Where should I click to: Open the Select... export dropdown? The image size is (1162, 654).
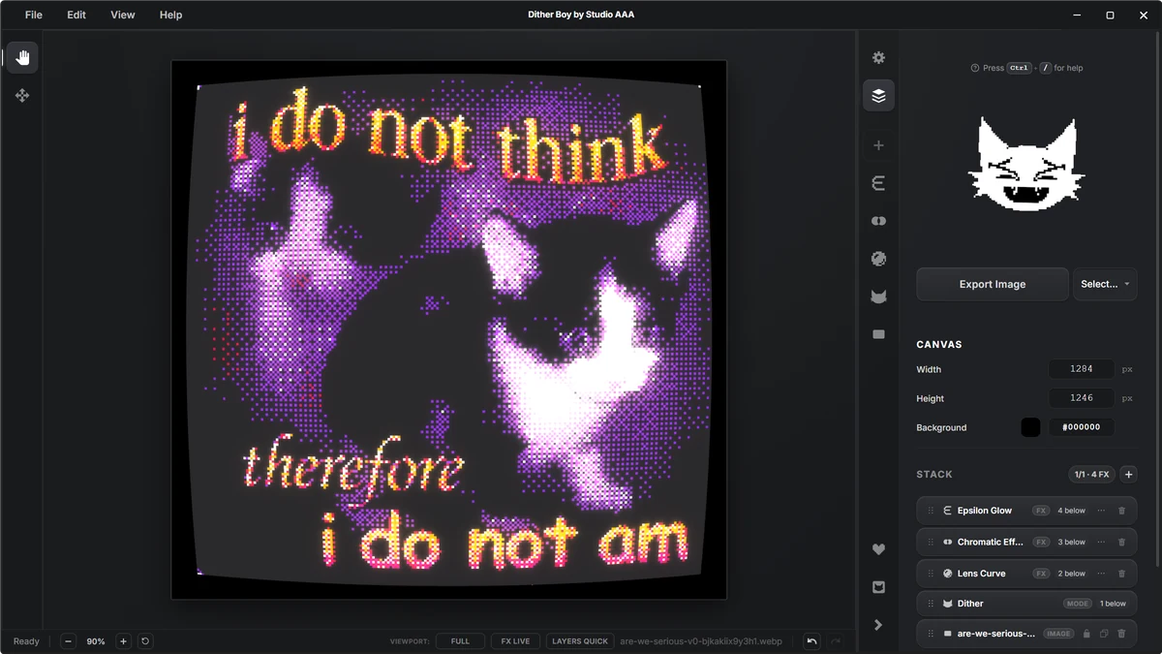(x=1105, y=284)
